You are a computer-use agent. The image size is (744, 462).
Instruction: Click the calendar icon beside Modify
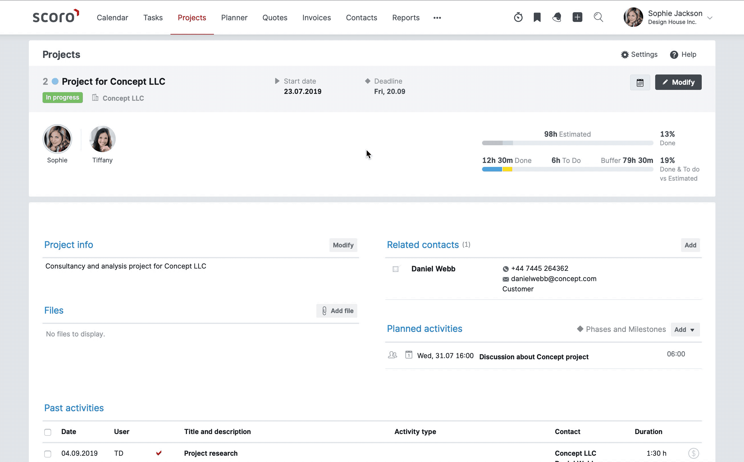[x=640, y=82]
